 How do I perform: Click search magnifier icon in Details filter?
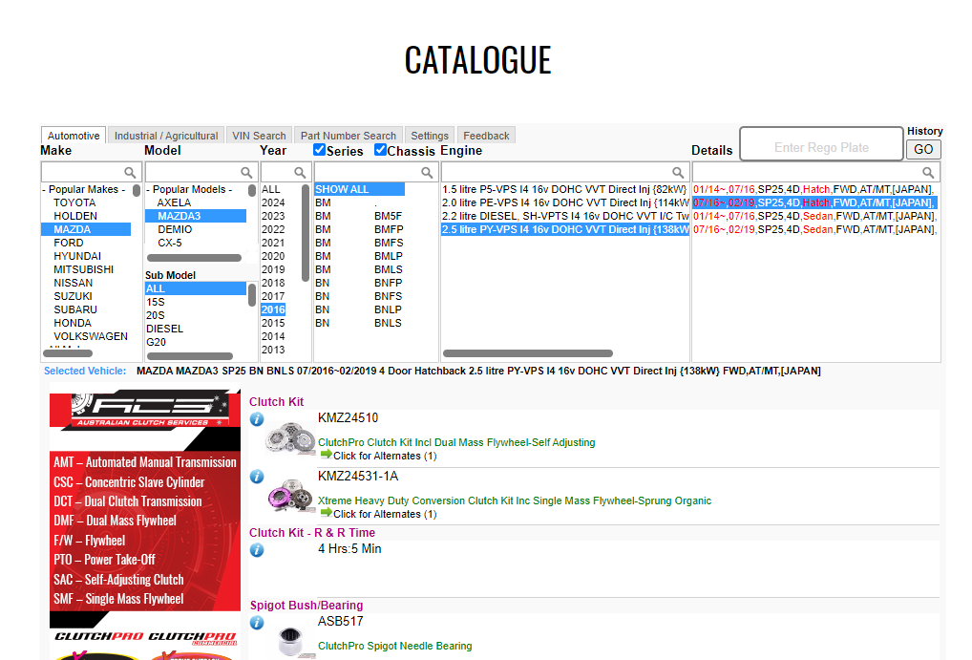click(x=929, y=173)
